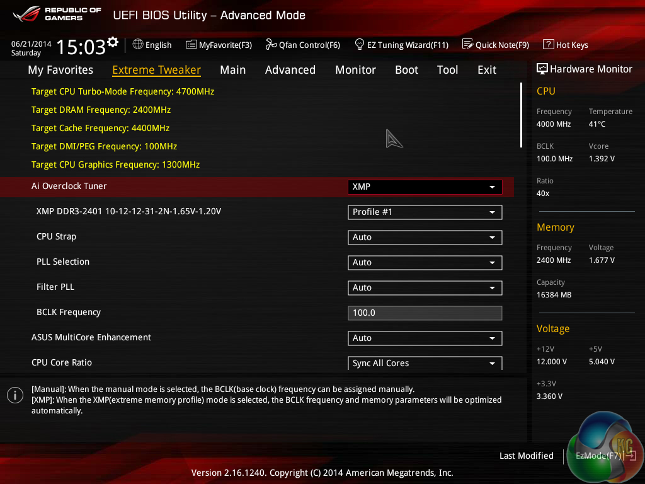Click the settings list scrollbar
Screen dimensions: 645x484
pos(521,115)
